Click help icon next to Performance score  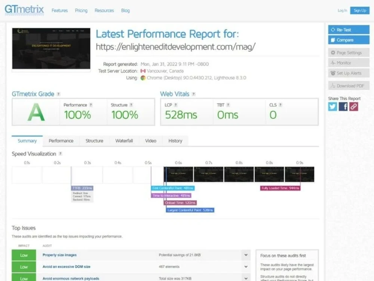(91, 105)
